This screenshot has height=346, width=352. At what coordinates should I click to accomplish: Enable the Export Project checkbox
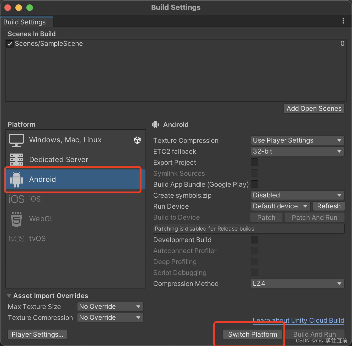(255, 162)
